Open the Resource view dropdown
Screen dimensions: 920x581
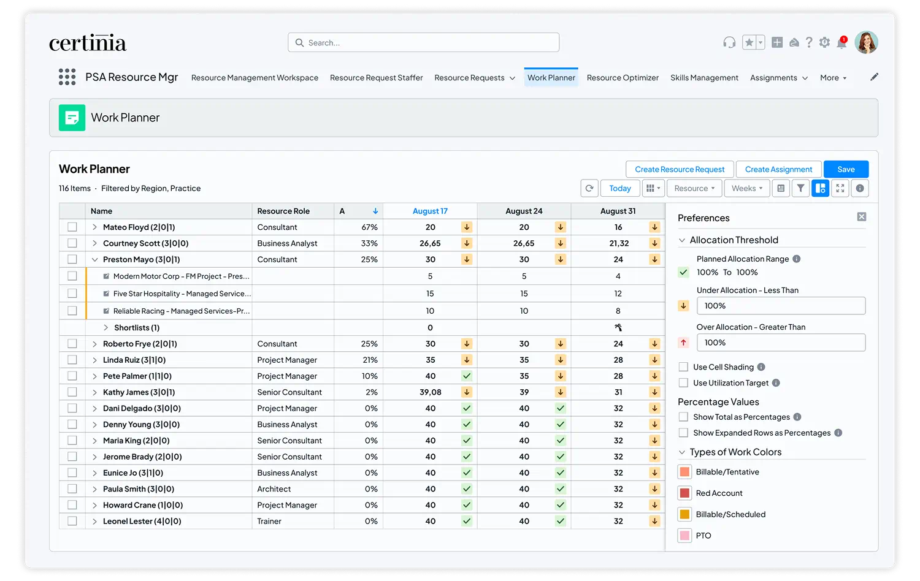[694, 188]
